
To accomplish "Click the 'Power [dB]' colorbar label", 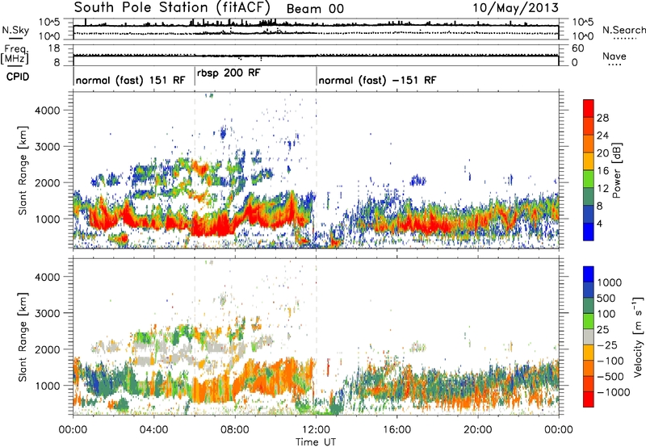I will tap(616, 170).
